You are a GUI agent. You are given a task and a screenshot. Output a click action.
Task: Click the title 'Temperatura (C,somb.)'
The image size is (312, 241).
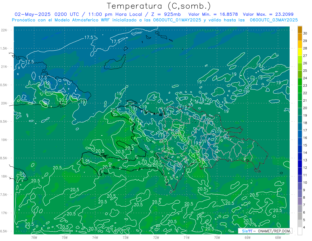click(x=159, y=6)
